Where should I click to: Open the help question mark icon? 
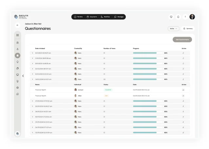185,17
